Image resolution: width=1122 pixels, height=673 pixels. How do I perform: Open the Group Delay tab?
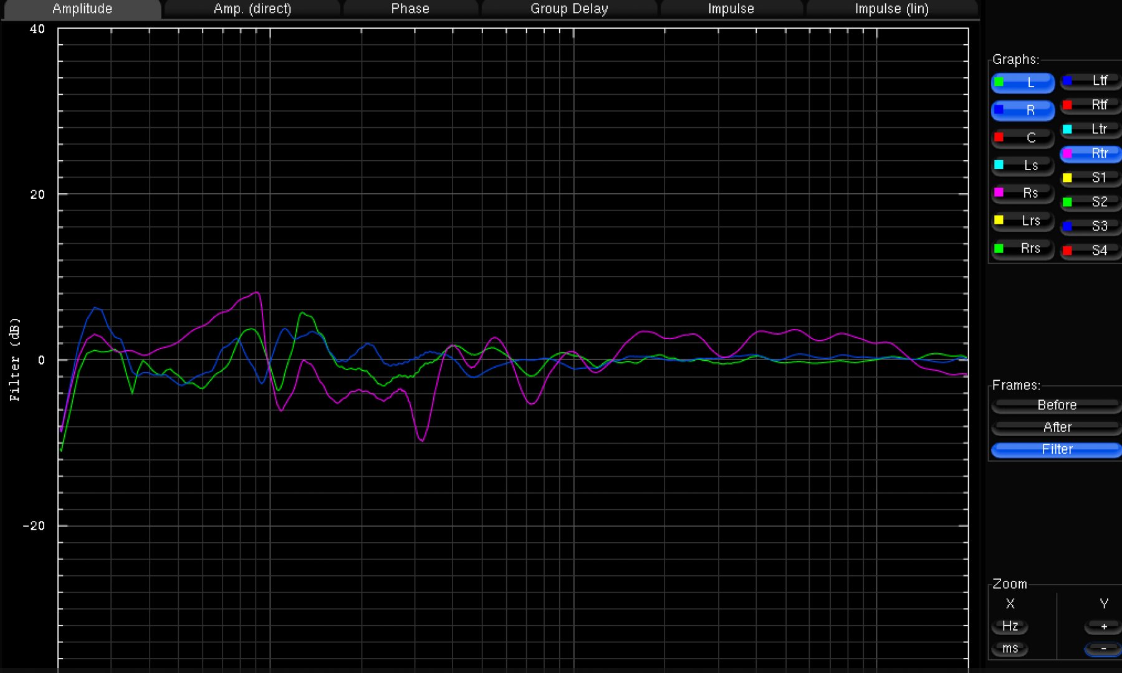point(568,9)
